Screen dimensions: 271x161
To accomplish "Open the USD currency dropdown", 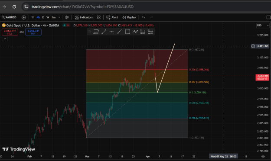I will [263, 26].
